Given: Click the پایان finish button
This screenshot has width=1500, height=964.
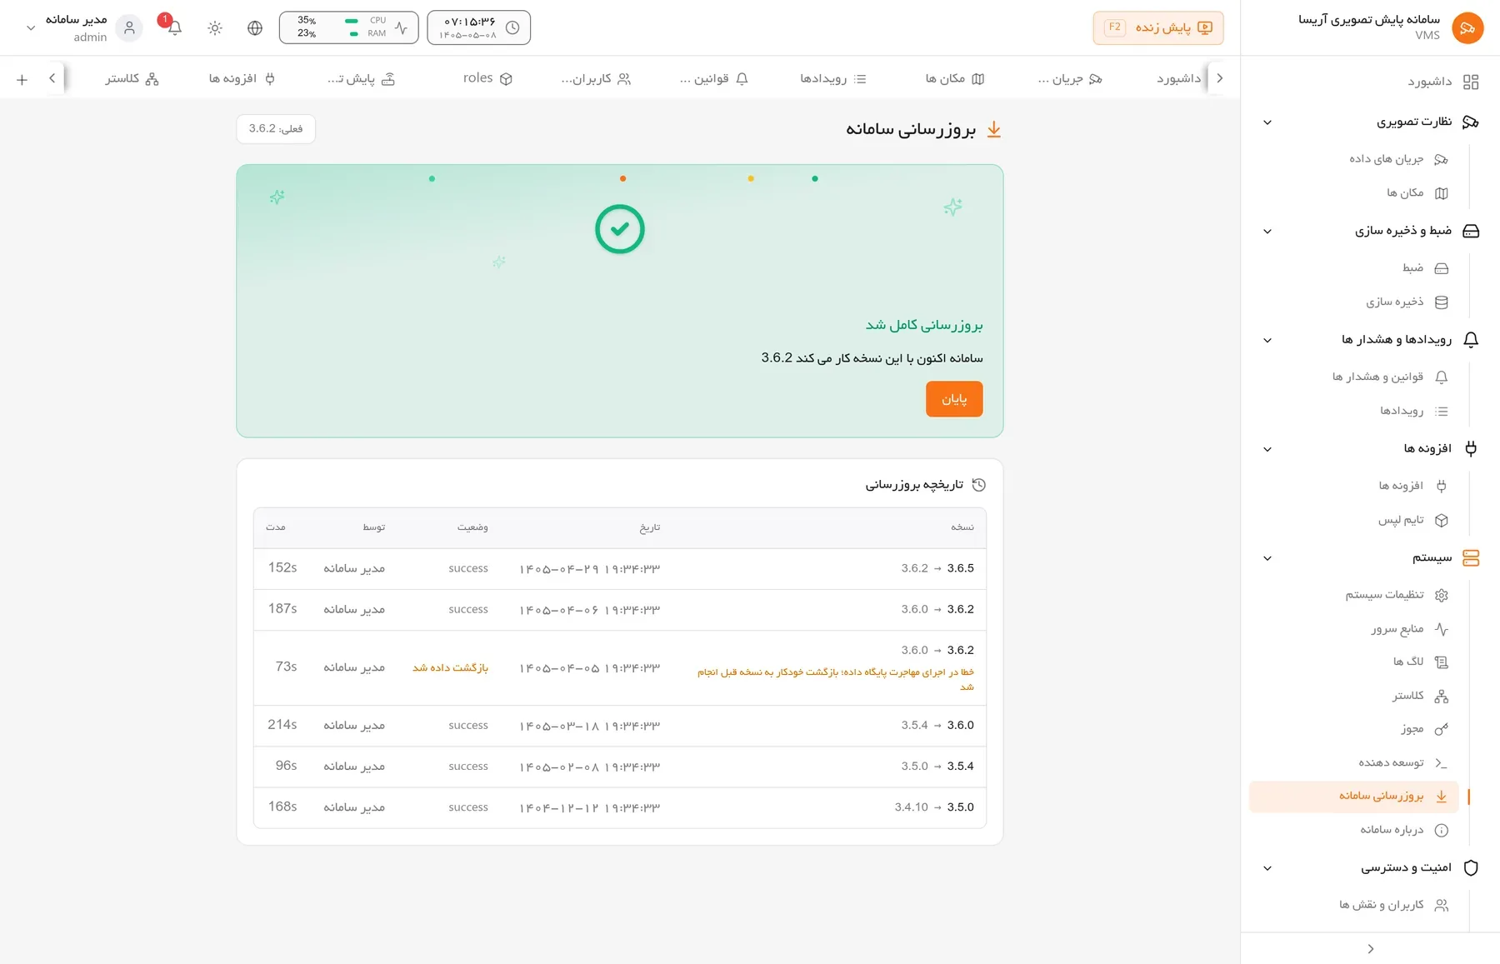Looking at the screenshot, I should (x=954, y=399).
